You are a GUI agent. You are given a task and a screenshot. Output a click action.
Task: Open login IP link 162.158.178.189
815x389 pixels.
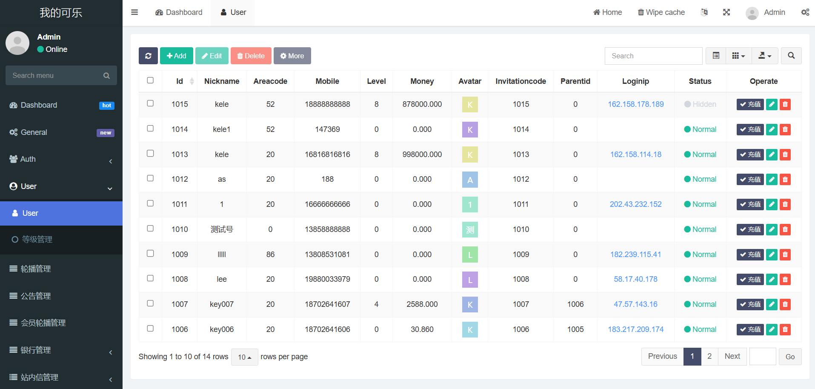(635, 104)
